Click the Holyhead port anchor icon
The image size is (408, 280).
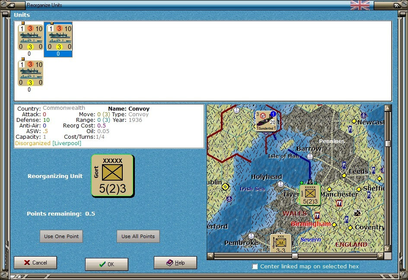(x=280, y=184)
